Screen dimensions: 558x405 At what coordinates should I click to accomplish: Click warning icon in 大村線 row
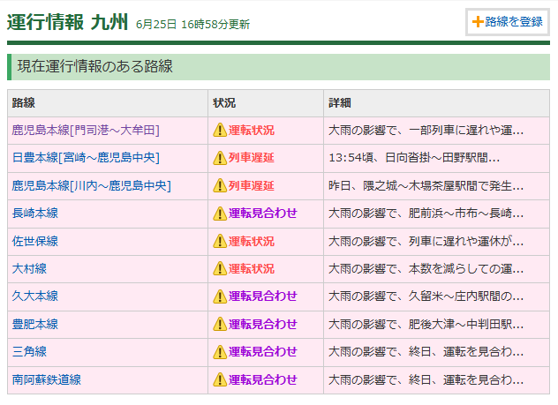click(220, 268)
